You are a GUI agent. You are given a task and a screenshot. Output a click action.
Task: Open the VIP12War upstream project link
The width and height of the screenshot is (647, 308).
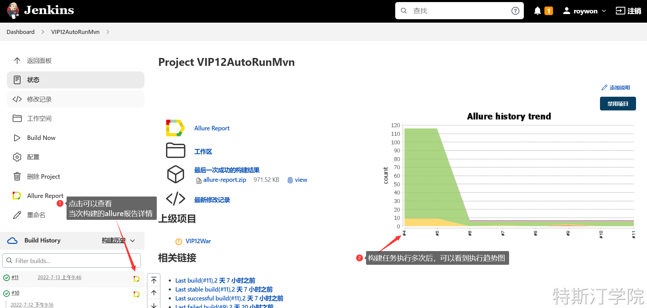point(198,241)
